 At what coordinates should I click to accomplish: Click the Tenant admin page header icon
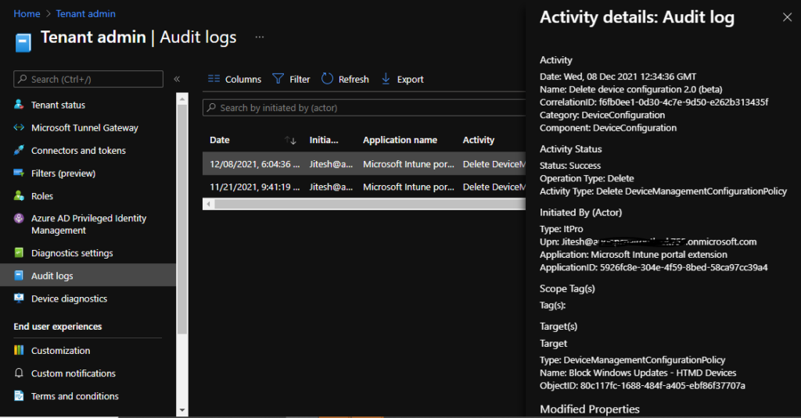pos(23,42)
